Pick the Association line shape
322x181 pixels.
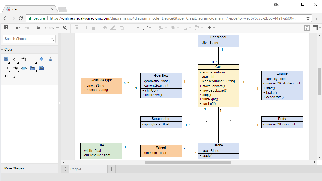(33, 59)
